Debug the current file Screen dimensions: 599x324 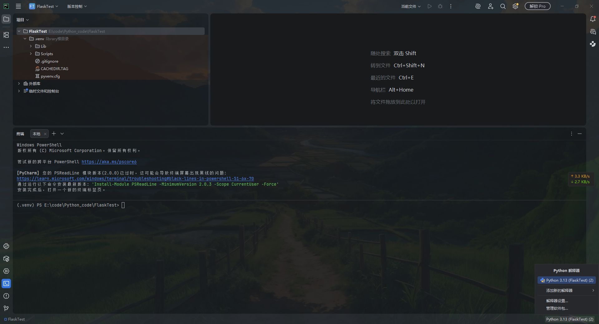click(440, 6)
